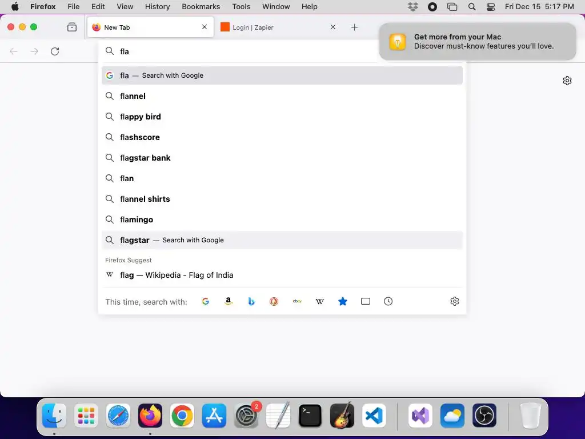Search history via the clock icon
Screen dimensions: 585x439
[388, 301]
